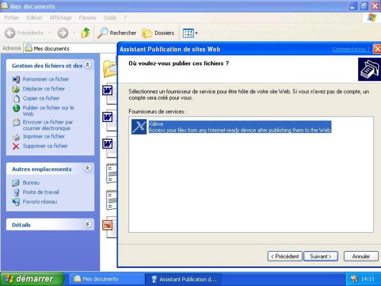Expand the Détails section
The height and width of the screenshot is (286, 381).
88,224
